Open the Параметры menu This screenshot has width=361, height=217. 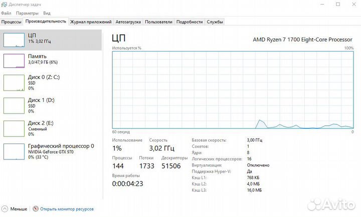coord(27,13)
